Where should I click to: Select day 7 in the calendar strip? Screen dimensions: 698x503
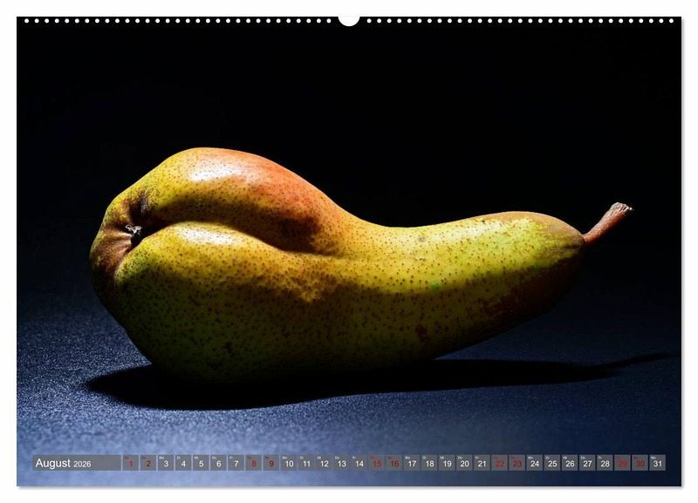click(x=236, y=463)
